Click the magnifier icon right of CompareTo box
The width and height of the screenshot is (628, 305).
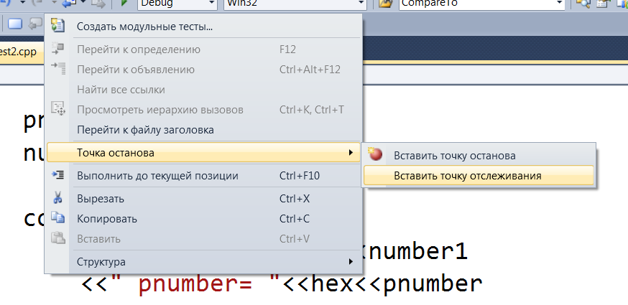point(583,3)
